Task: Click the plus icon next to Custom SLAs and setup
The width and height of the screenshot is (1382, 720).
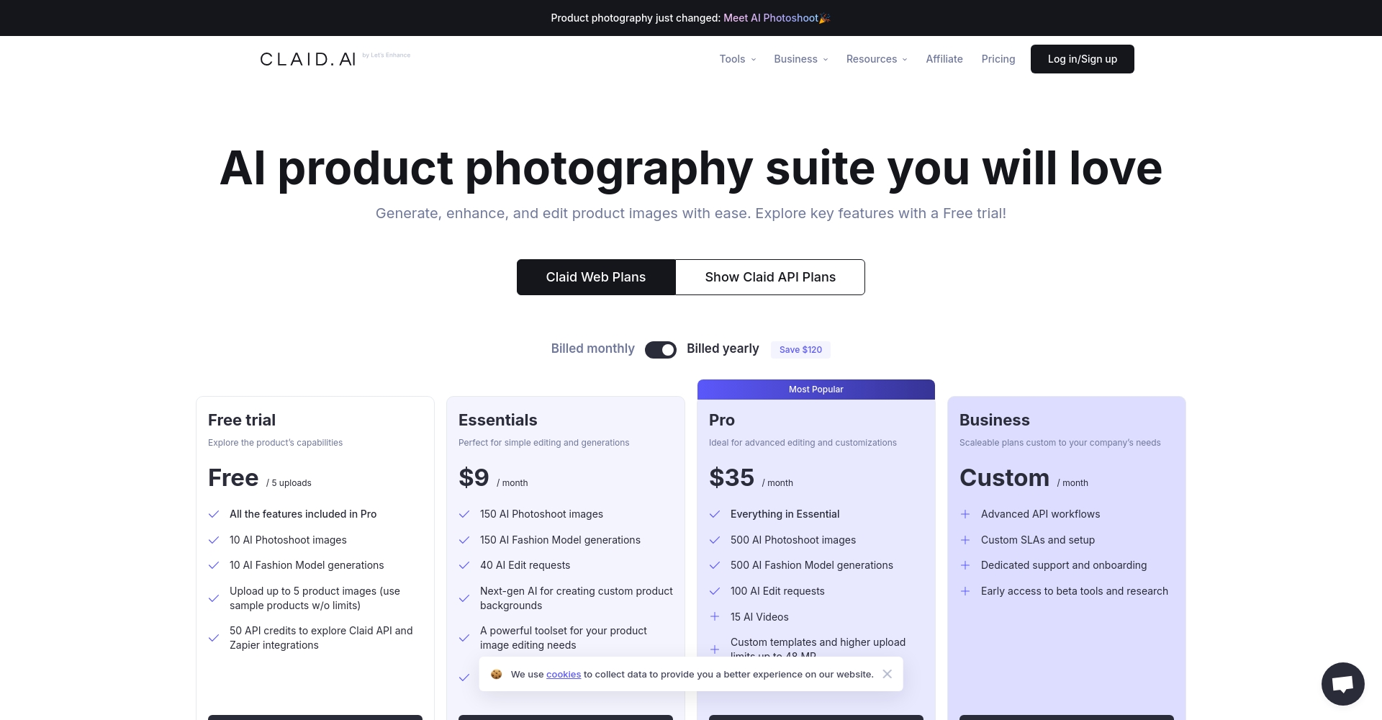Action: coord(965,539)
